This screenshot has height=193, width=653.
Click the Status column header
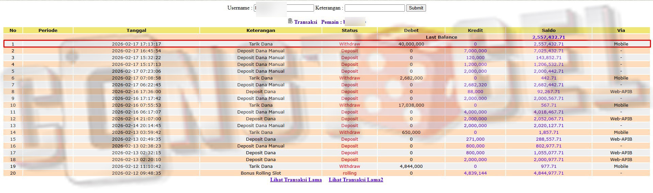click(349, 30)
